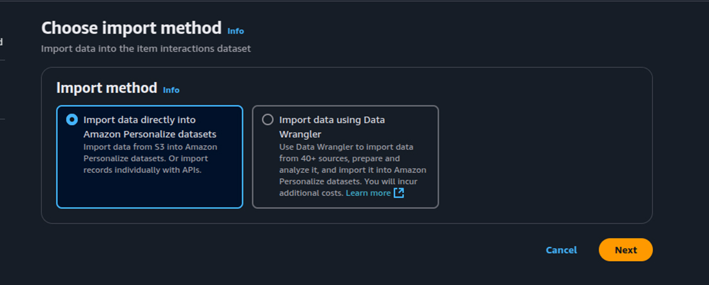Select the Data Wrangler radio button
Screen dimensions: 709x285
coord(267,119)
